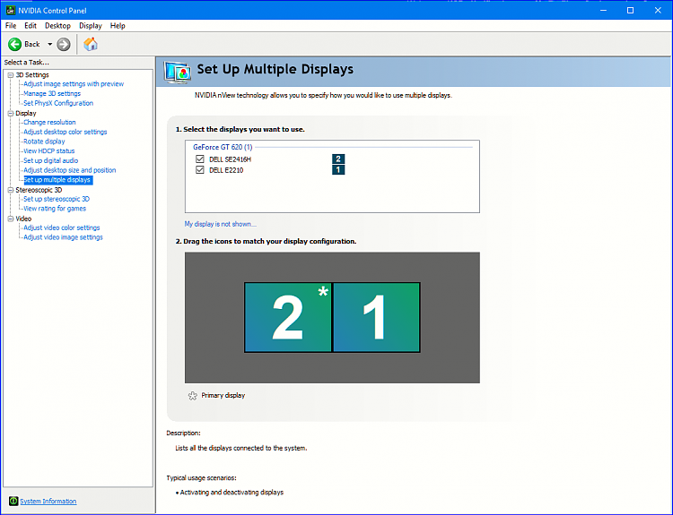This screenshot has height=515, width=673.
Task: Select Rotate display task
Action: 44,142
